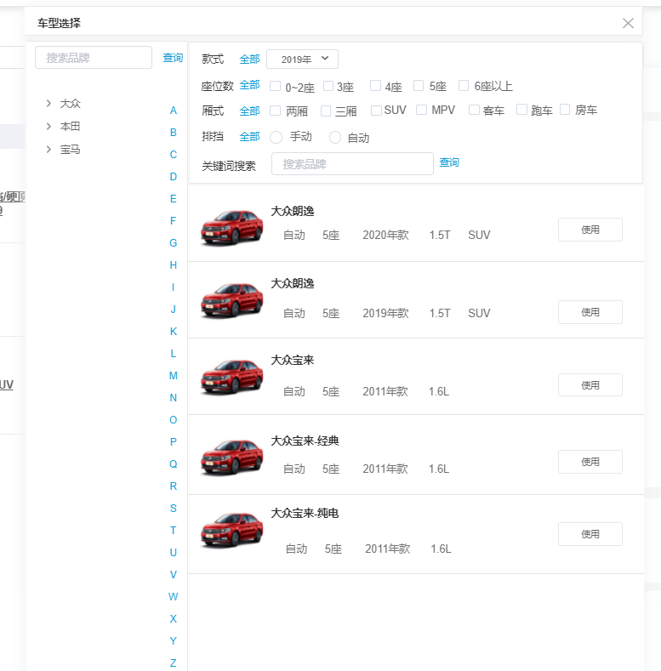Jump to letter F in index
Screen dimensions: 661x671
pyautogui.click(x=173, y=221)
